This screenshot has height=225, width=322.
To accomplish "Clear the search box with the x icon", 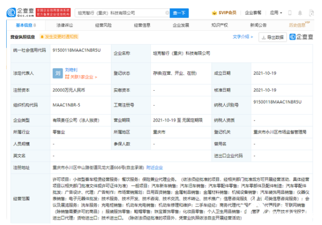I will coord(167,13).
